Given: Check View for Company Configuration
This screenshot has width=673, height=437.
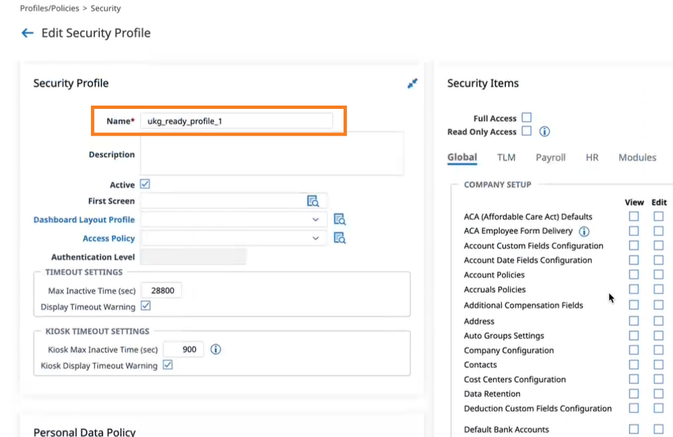Looking at the screenshot, I should click(634, 350).
